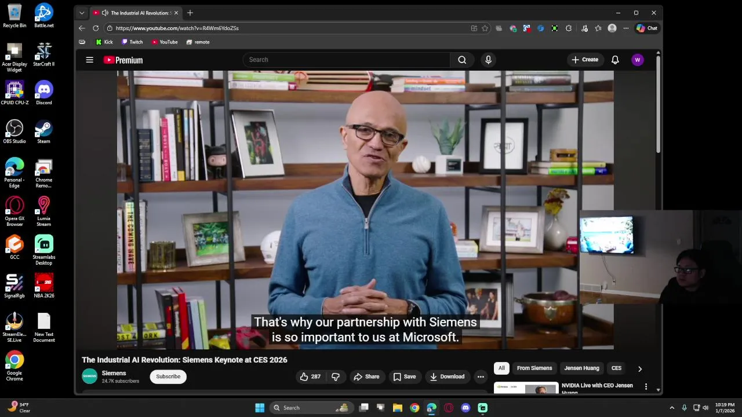Viewport: 742px width, 417px height.
Task: Click the YouTube search magnifier button
Action: pyautogui.click(x=462, y=60)
